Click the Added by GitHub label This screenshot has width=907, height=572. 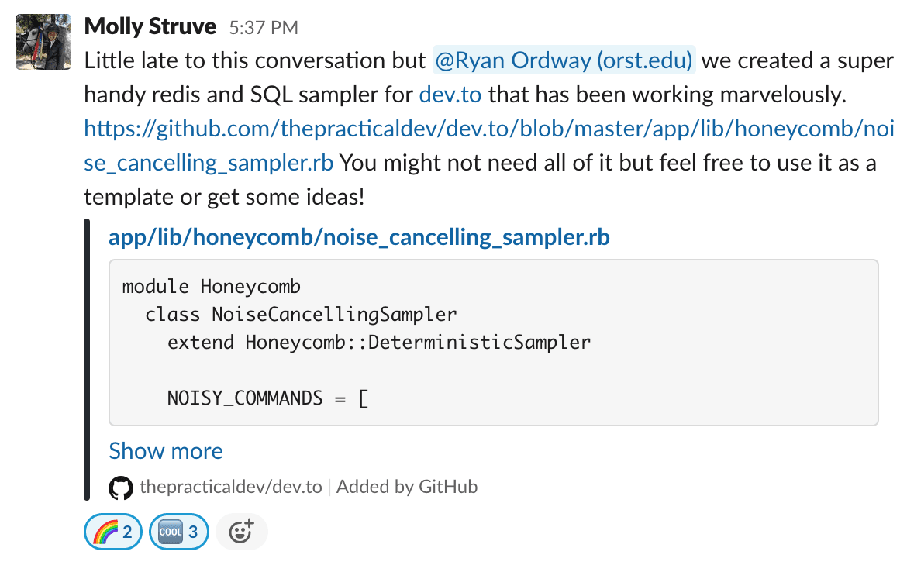(406, 488)
